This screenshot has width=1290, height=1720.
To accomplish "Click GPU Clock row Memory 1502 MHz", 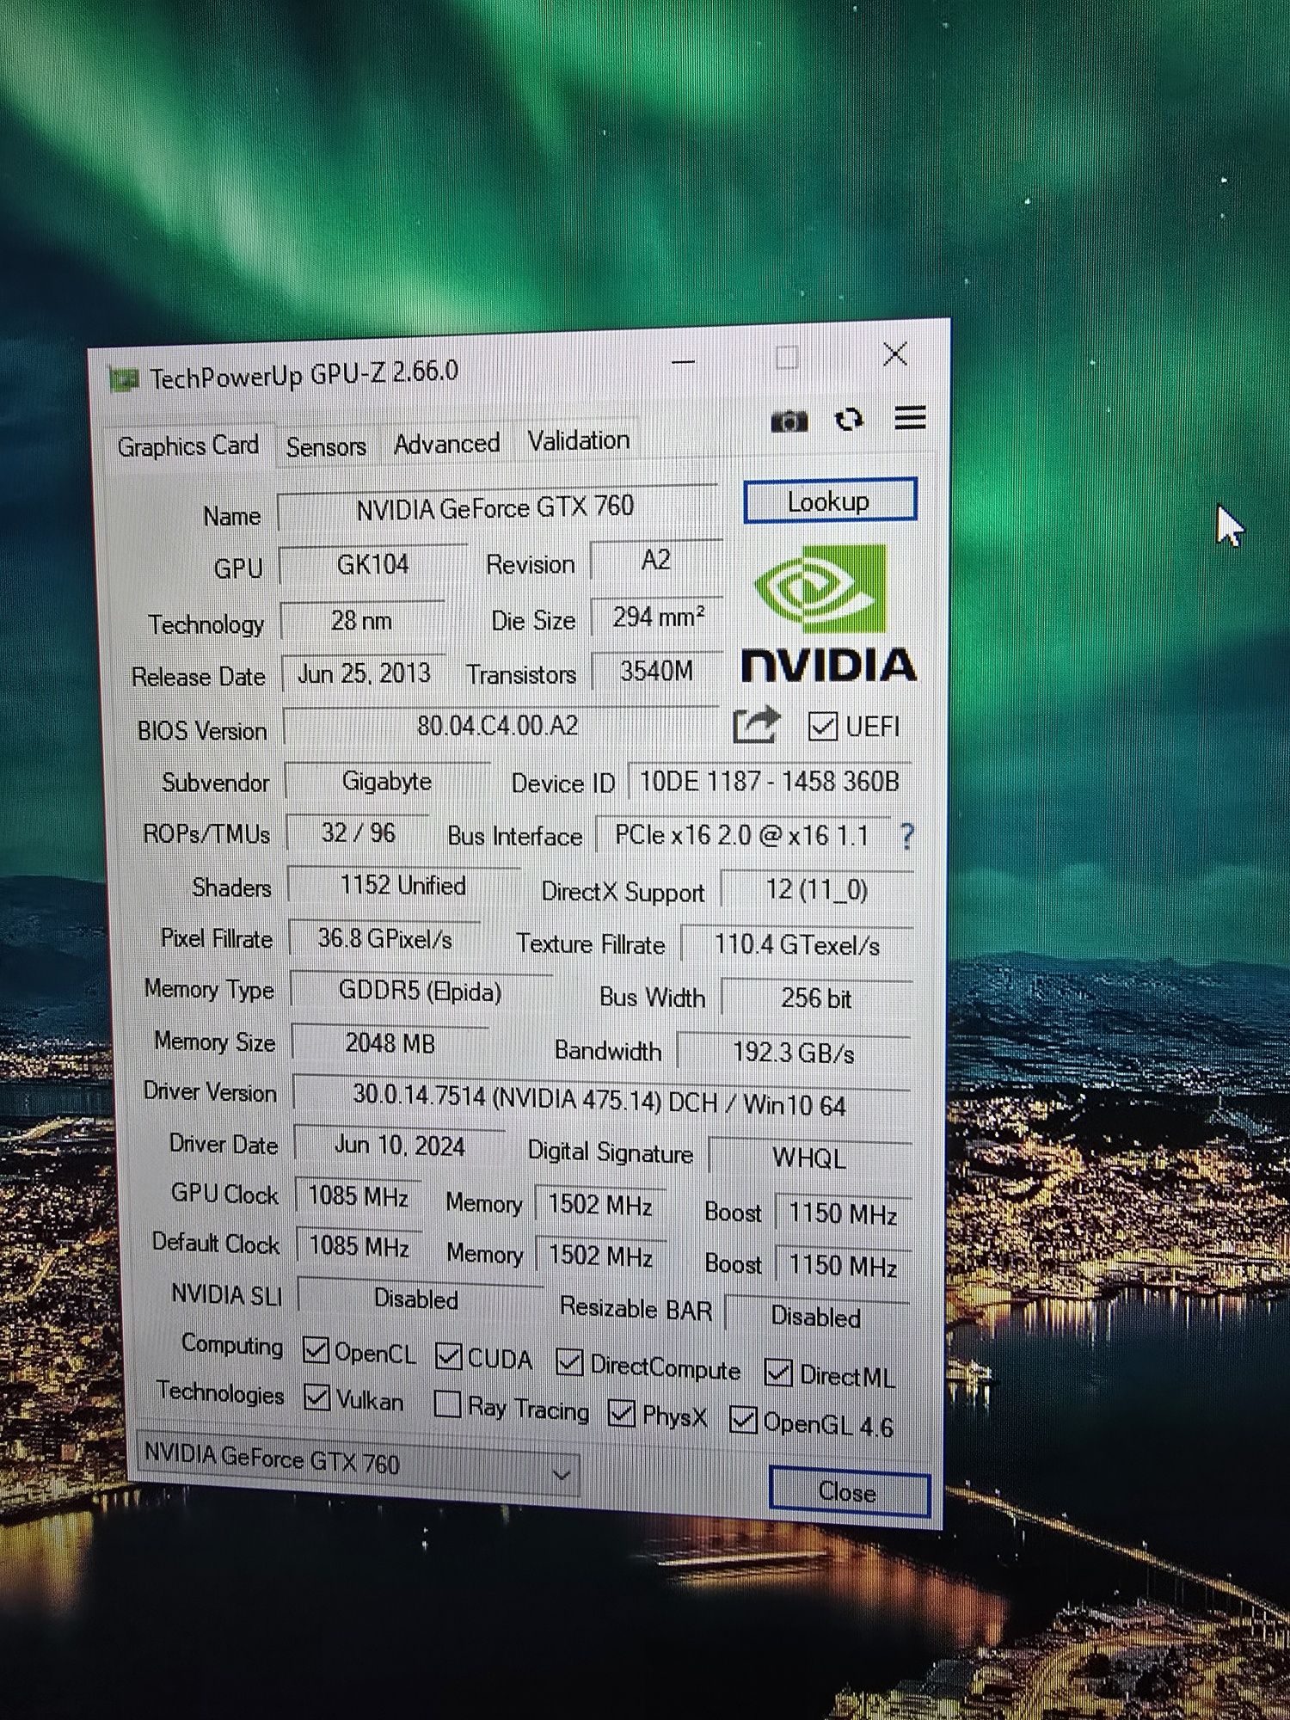I will click(x=600, y=1205).
